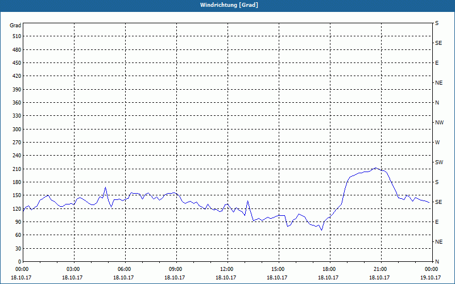Viewport: 455px width, 284px height.
Task: Select the 240 degree axis label
Action: coord(16,155)
